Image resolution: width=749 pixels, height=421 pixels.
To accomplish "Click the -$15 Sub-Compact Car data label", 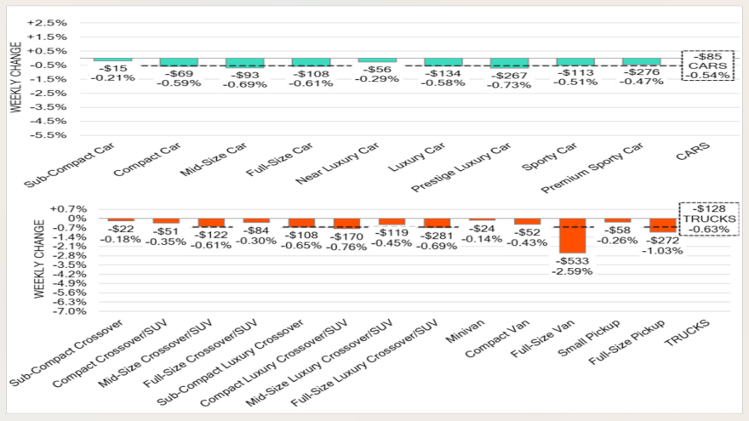I will 112,69.
